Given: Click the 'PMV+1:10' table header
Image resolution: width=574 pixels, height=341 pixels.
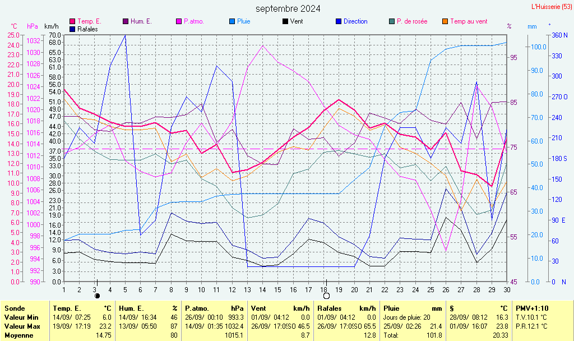Looking at the screenshot, I should 532,308.
